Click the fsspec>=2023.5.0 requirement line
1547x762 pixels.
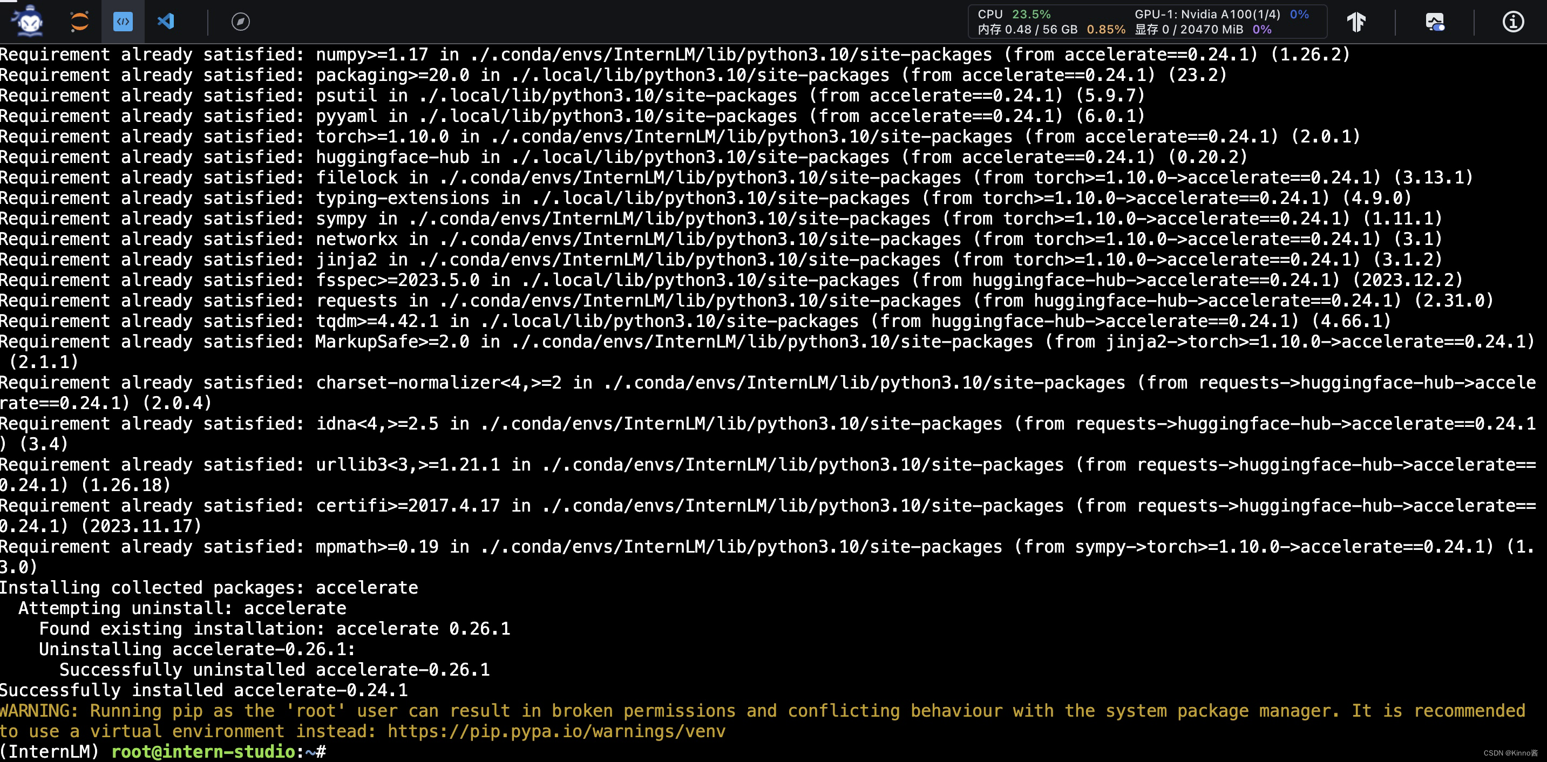(731, 281)
